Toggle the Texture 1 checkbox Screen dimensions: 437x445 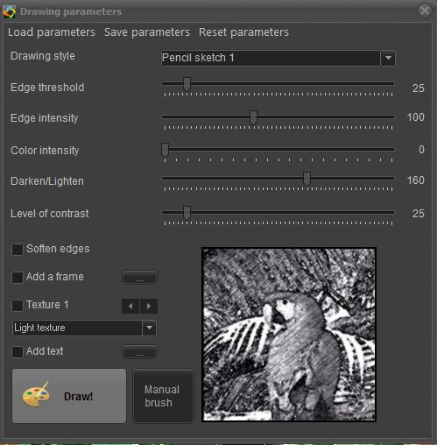(x=18, y=306)
